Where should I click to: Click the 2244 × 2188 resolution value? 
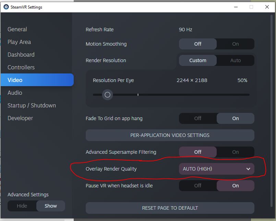click(192, 80)
